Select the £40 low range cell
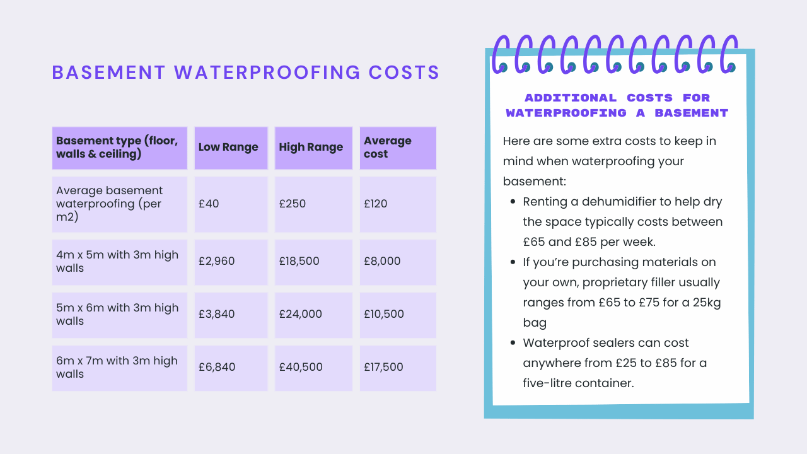The image size is (807, 454). pos(231,204)
